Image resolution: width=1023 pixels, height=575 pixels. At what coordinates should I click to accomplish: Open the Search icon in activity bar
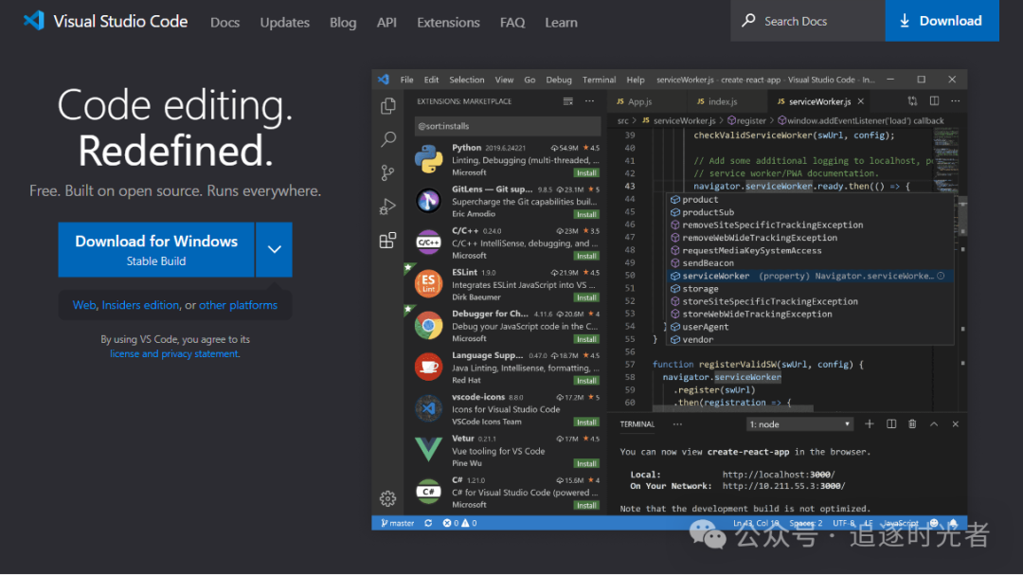point(388,139)
